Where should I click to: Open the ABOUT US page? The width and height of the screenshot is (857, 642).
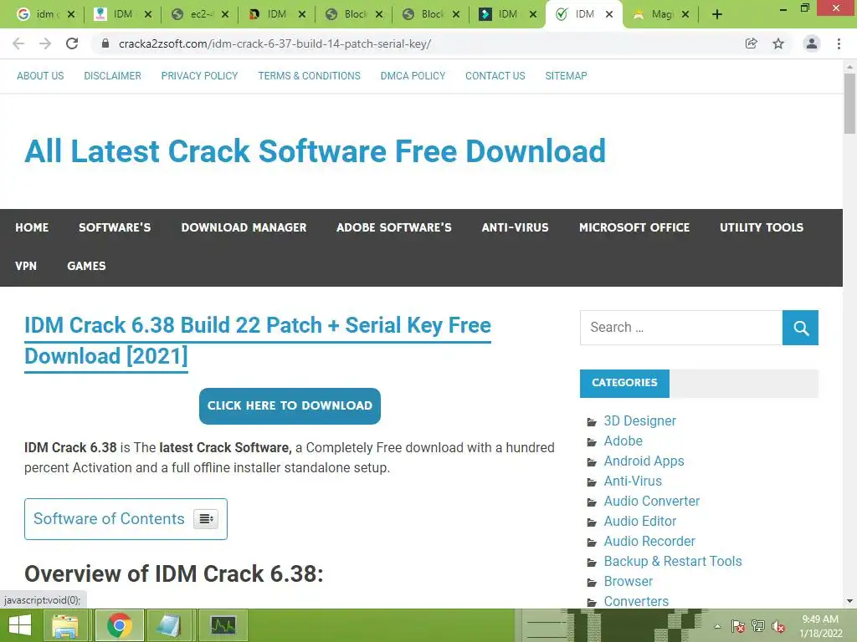point(40,76)
